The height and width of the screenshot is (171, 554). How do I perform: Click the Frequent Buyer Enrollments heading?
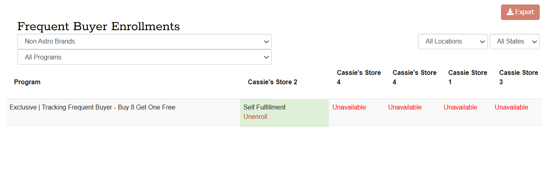pyautogui.click(x=99, y=27)
